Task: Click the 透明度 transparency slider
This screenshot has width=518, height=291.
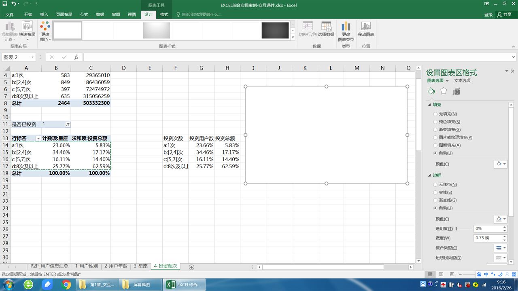Action: click(x=464, y=229)
